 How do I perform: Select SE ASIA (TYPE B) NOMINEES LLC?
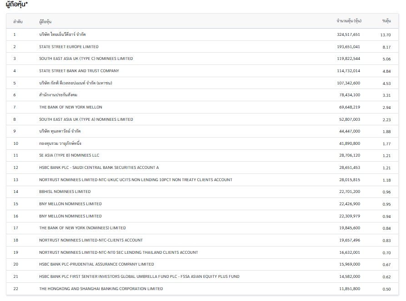pyautogui.click(x=69, y=155)
